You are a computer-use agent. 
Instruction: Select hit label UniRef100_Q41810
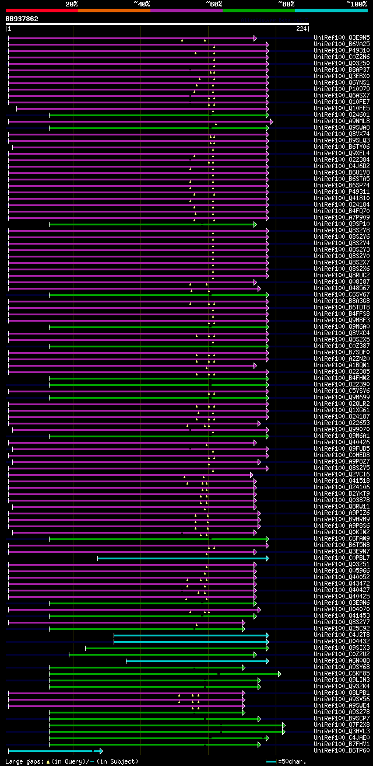point(342,198)
